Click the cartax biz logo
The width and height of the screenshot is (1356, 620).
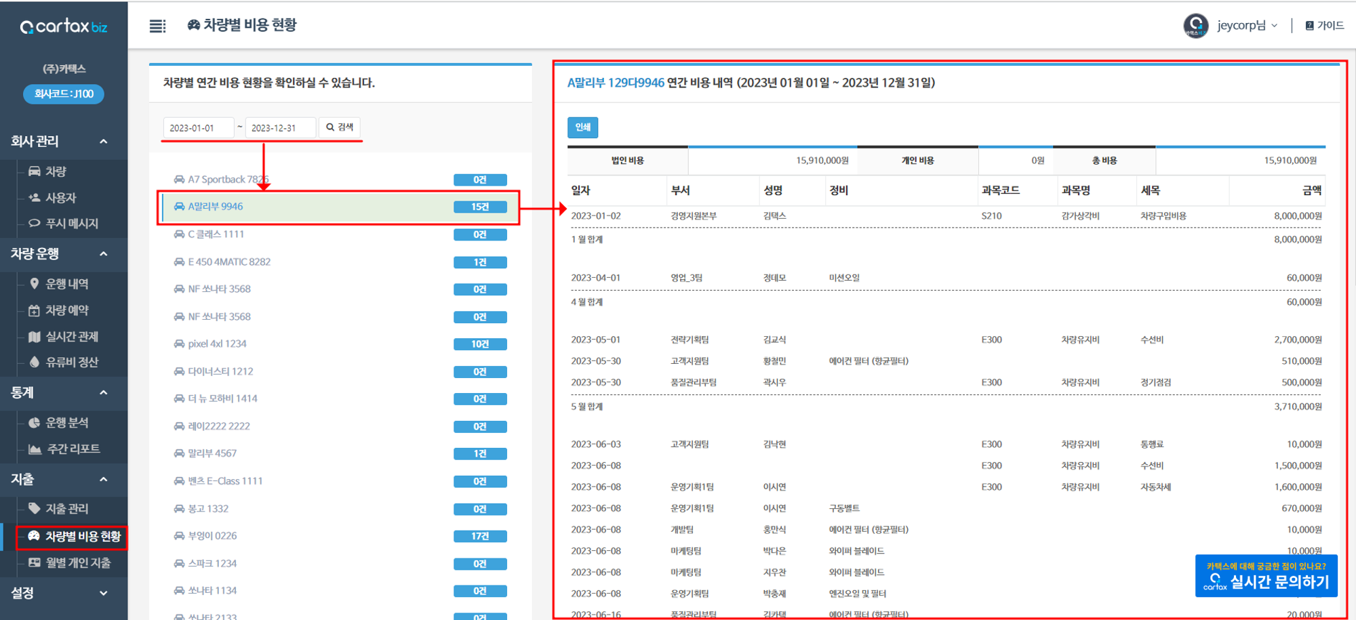(x=63, y=25)
